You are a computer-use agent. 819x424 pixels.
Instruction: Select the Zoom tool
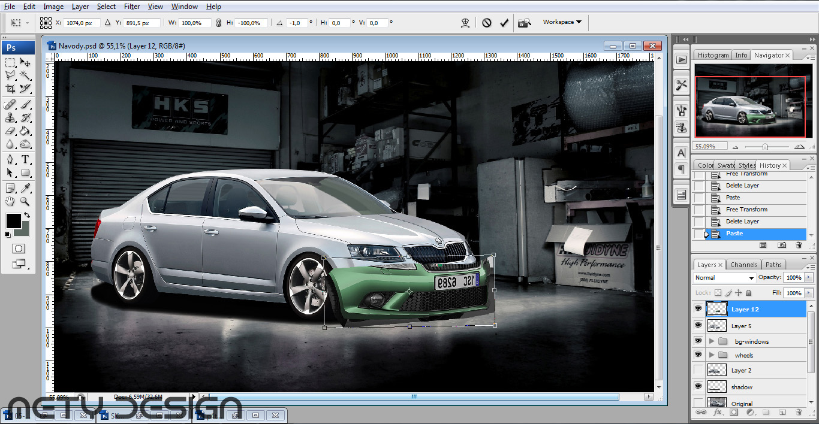point(25,202)
